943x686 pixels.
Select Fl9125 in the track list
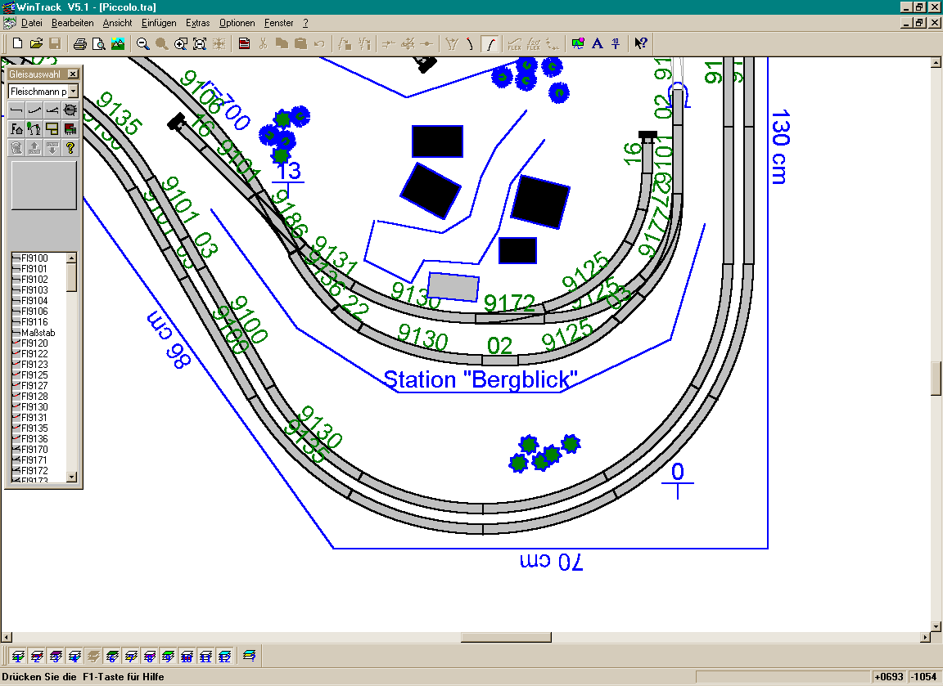[34, 375]
